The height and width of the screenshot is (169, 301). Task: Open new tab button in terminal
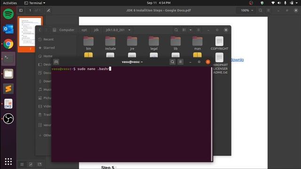click(56, 62)
